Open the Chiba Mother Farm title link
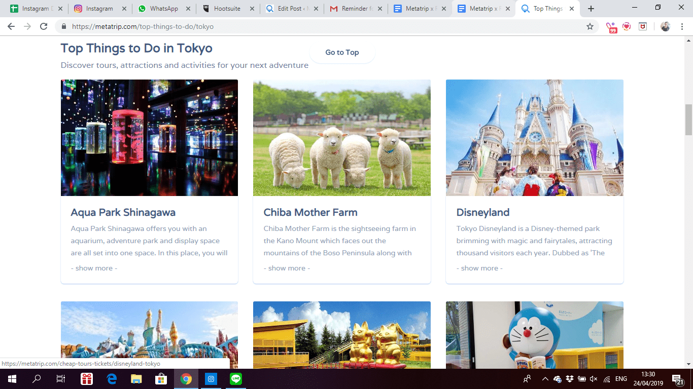The height and width of the screenshot is (389, 693). 310,212
